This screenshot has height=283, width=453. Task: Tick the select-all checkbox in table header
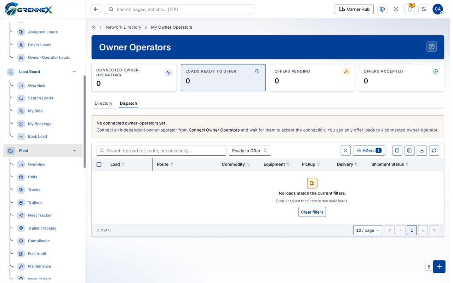[x=99, y=164]
